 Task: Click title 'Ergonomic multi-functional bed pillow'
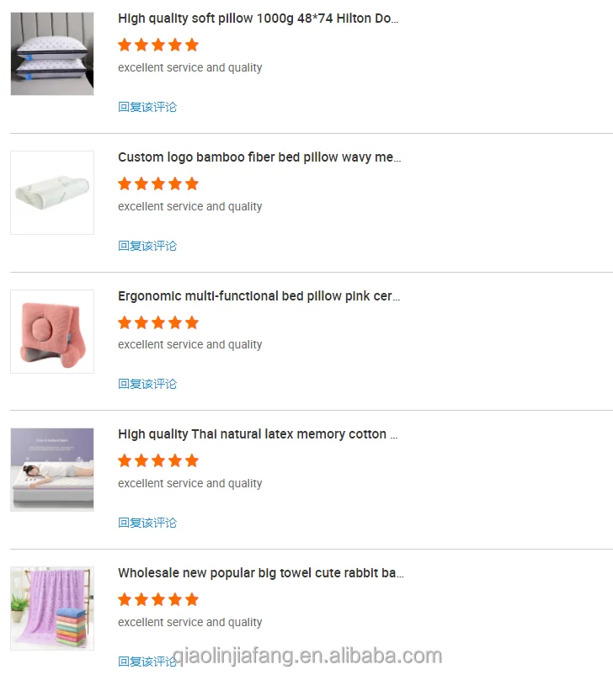click(x=259, y=296)
